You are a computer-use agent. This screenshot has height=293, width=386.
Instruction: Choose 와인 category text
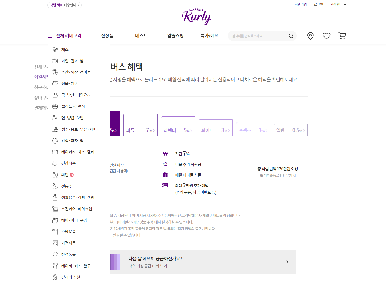(x=65, y=175)
